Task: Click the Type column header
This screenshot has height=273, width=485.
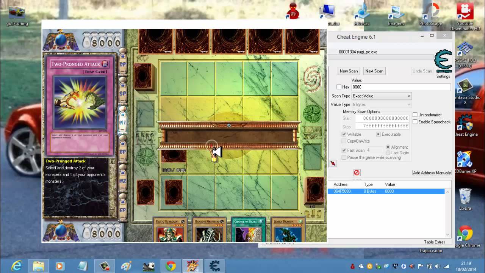Action: [368, 185]
